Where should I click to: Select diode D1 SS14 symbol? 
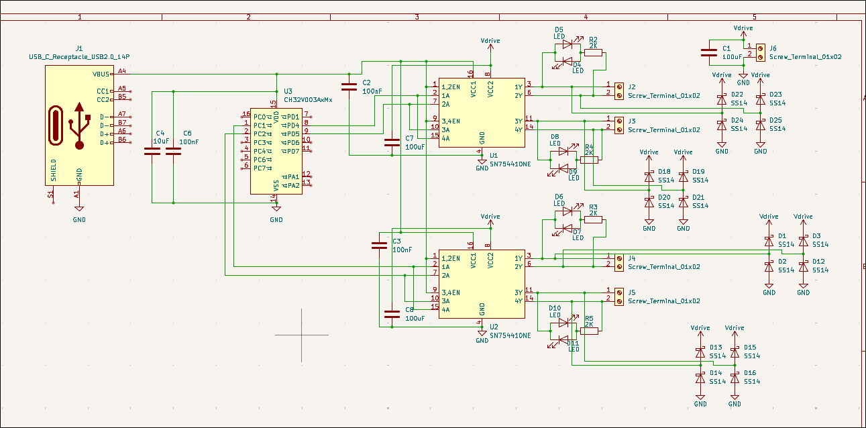[769, 241]
